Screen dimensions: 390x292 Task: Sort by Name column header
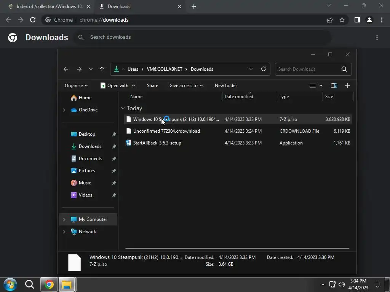pos(136,97)
